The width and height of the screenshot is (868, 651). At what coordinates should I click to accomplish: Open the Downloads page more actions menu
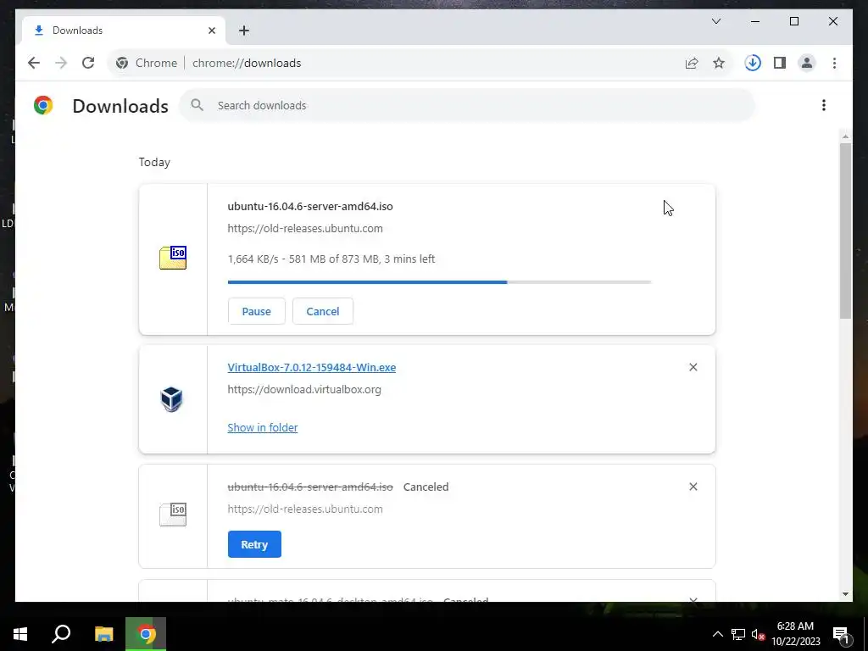coord(824,105)
